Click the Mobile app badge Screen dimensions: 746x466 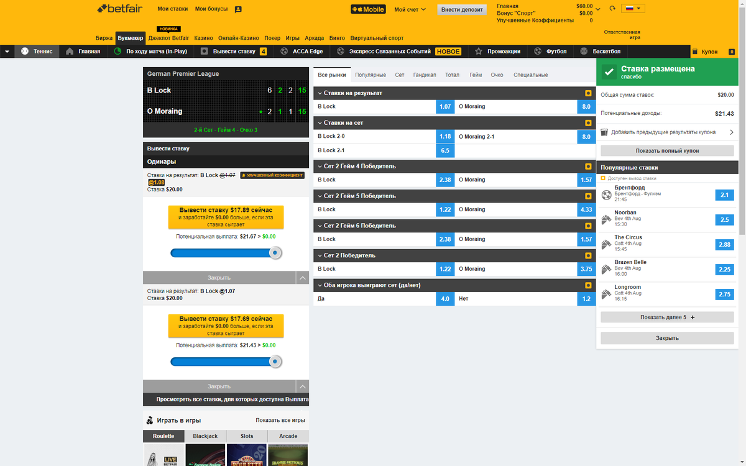[368, 9]
